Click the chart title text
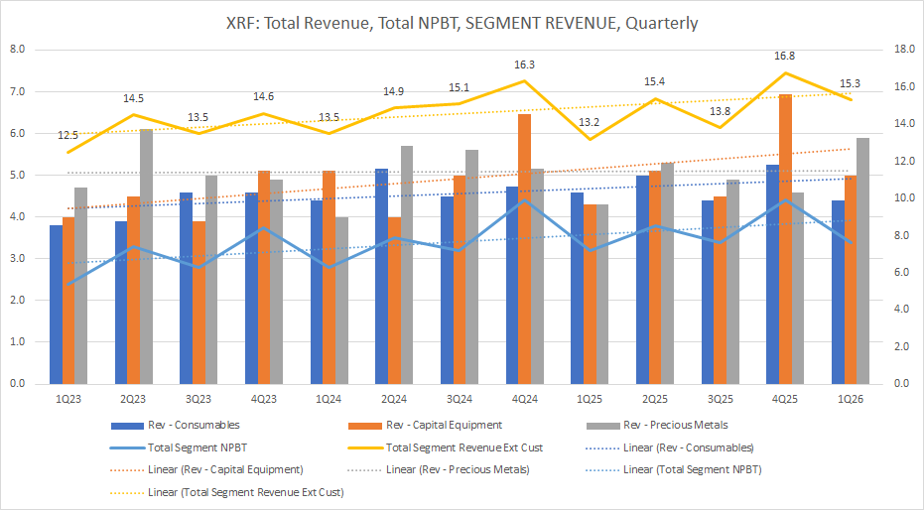 click(x=462, y=23)
